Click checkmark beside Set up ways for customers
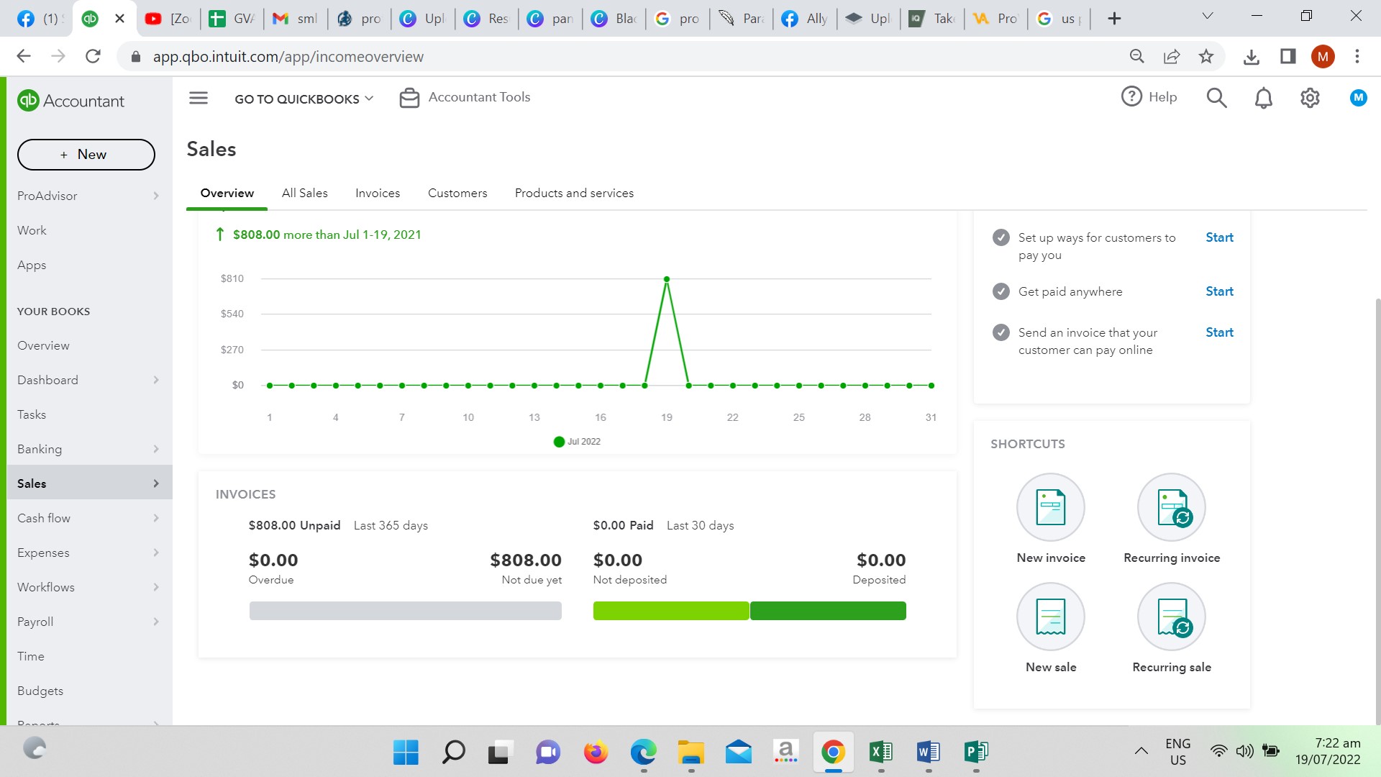The height and width of the screenshot is (777, 1381). point(1001,237)
